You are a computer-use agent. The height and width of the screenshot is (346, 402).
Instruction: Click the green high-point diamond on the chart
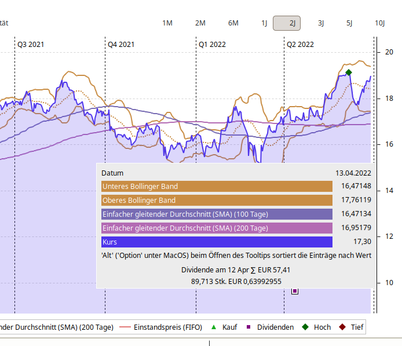[349, 72]
